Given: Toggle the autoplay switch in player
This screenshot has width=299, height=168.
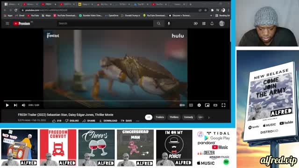Looking at the screenshot, I should tap(182, 105).
